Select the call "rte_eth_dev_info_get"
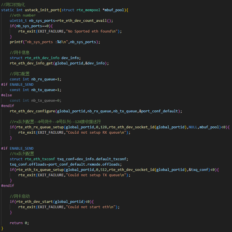The image size is (232, 232). point(31,63)
